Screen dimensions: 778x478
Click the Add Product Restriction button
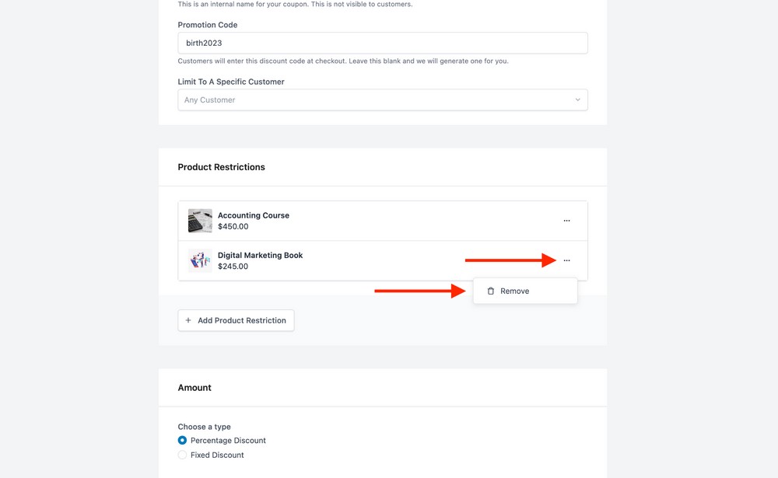236,320
